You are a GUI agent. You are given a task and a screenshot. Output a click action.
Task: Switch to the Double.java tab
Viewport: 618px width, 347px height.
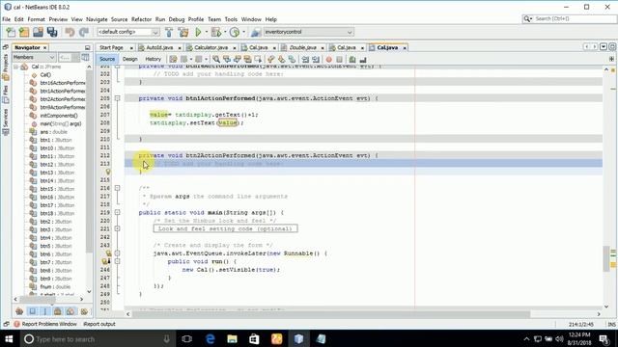pos(302,47)
